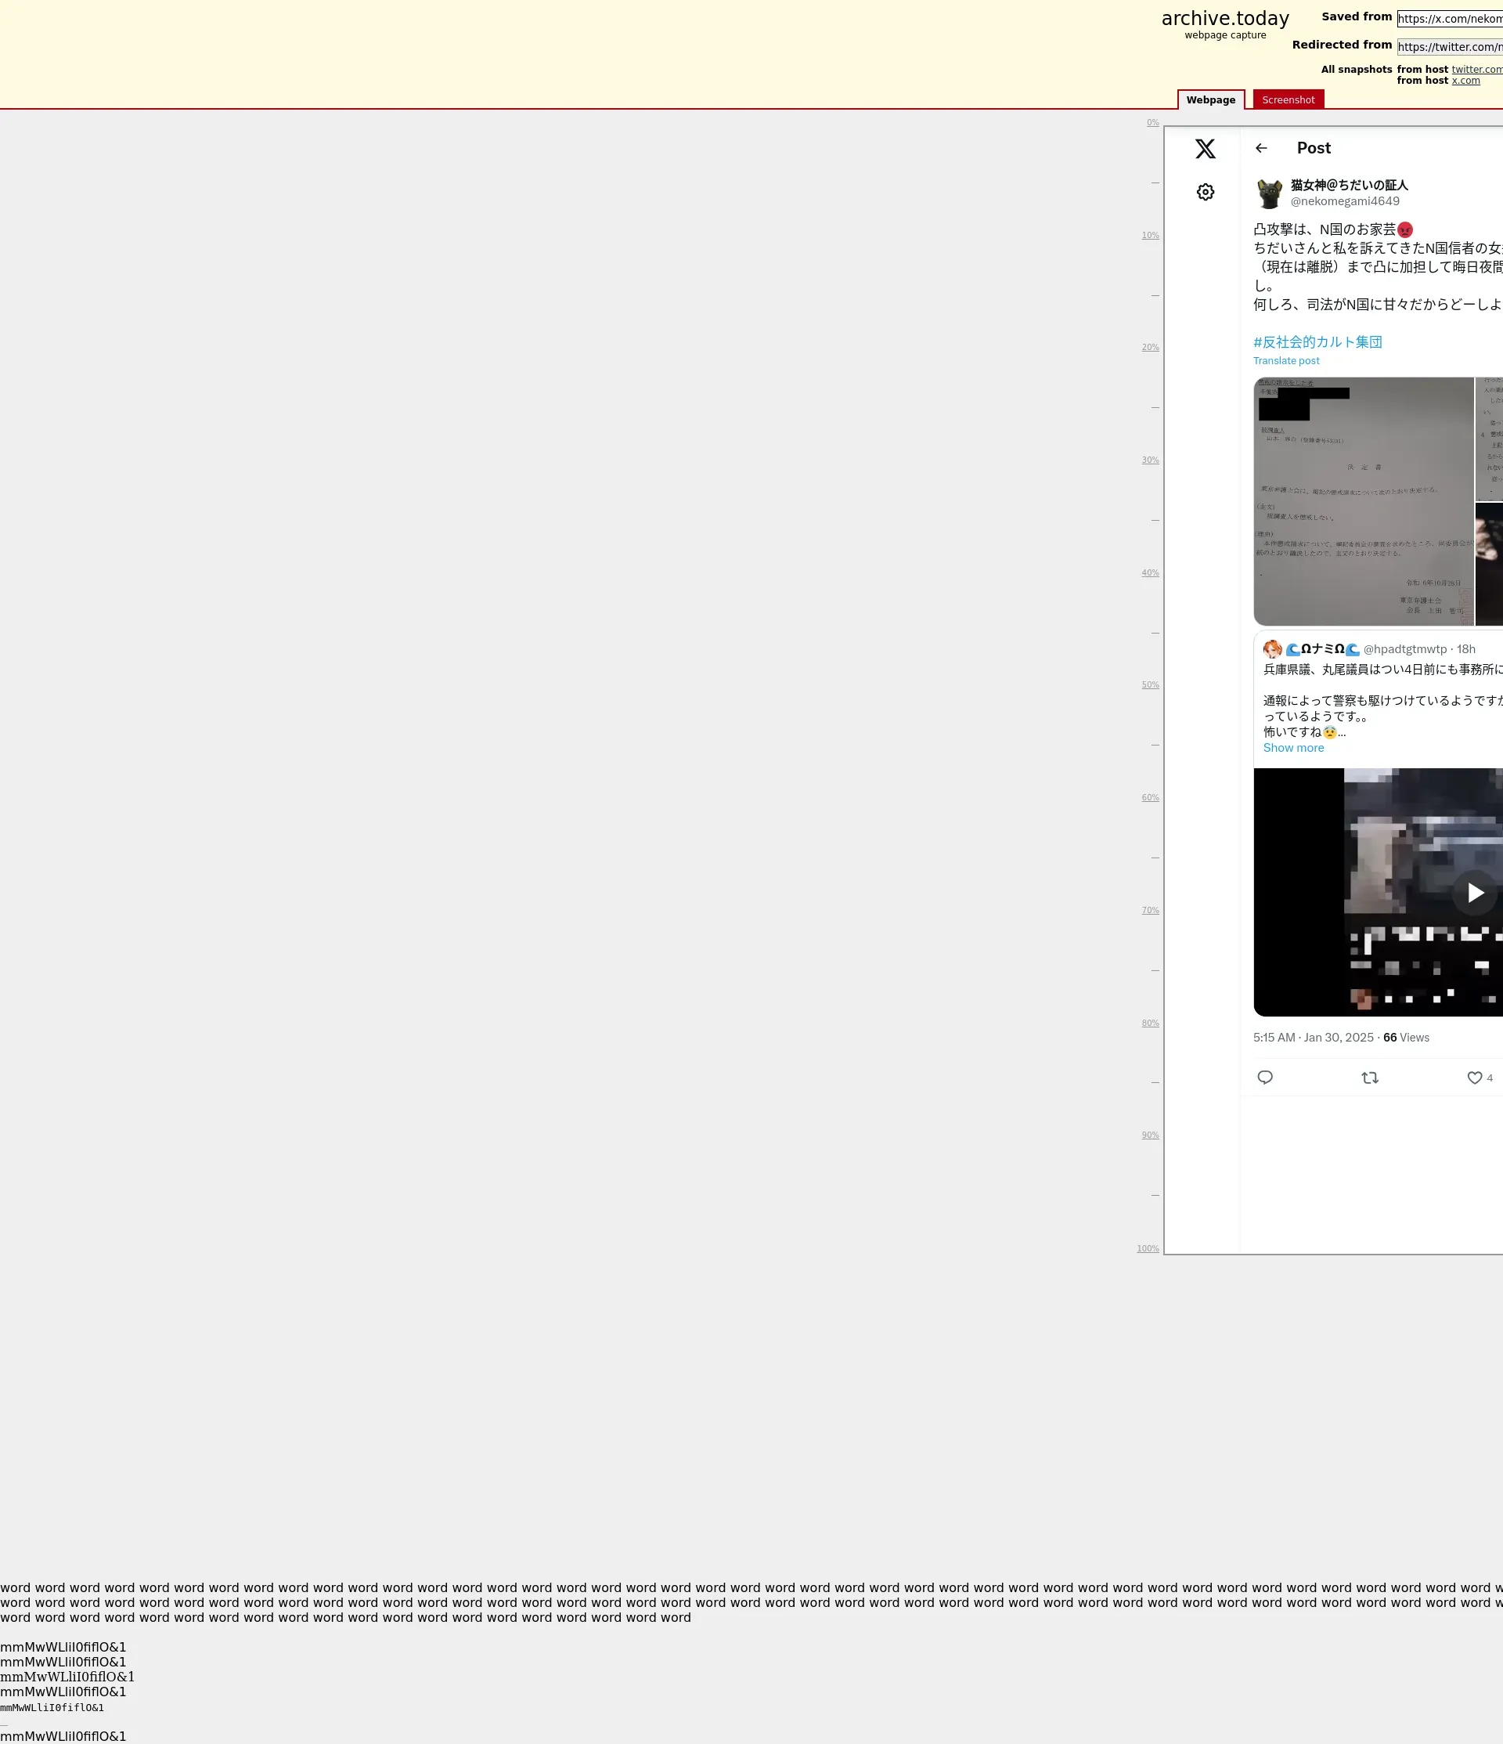Screen dimensions: 1503x1744
Task: Click the reply speech bubble icon
Action: point(1264,1078)
